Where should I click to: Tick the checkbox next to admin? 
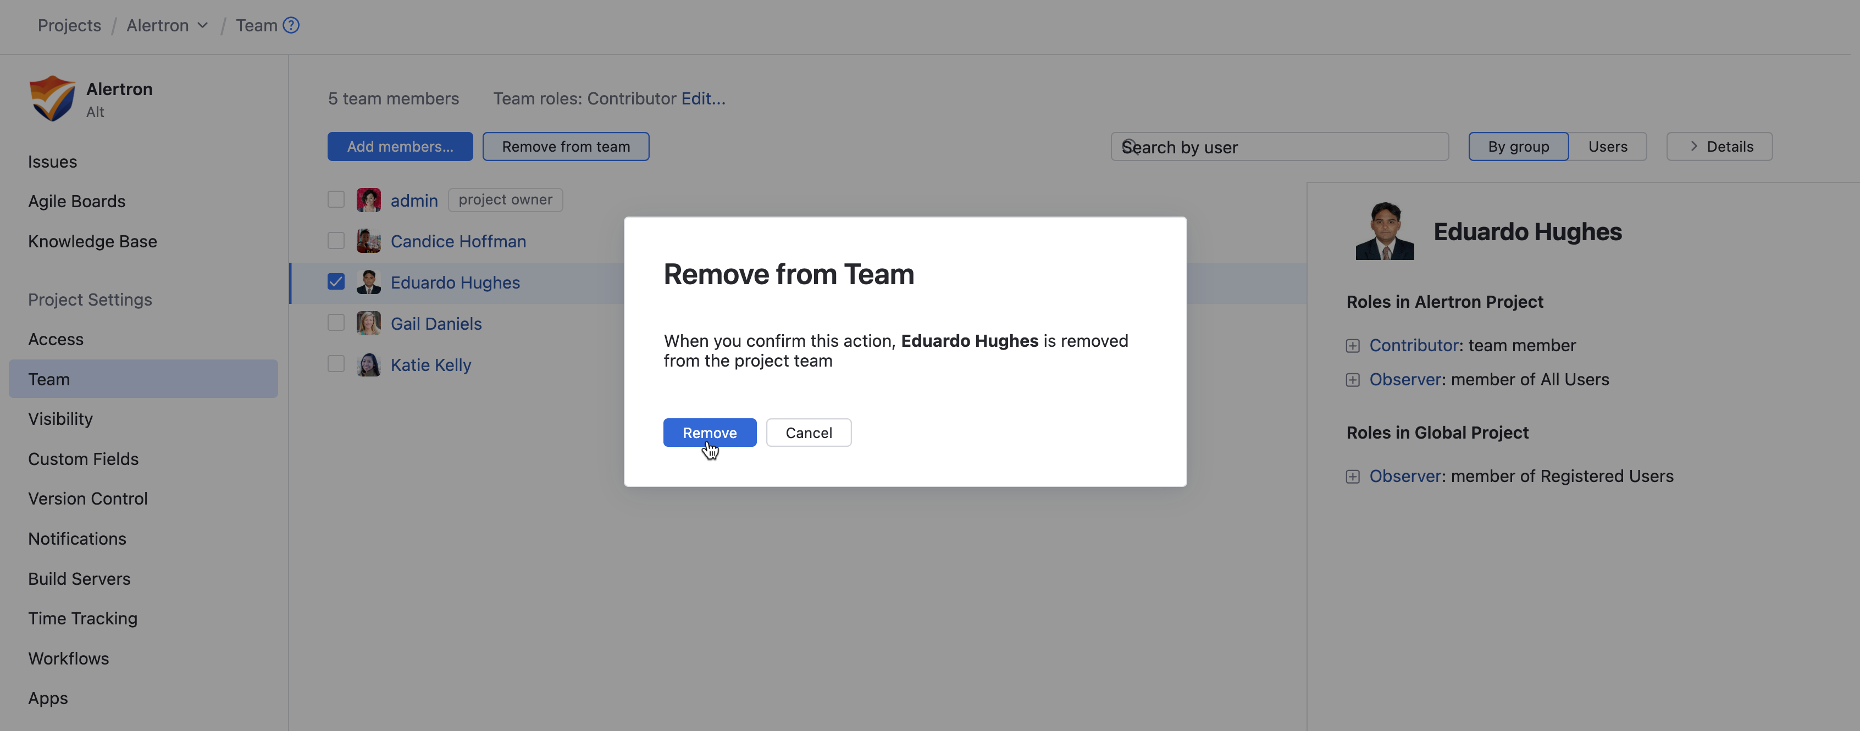pyautogui.click(x=336, y=200)
